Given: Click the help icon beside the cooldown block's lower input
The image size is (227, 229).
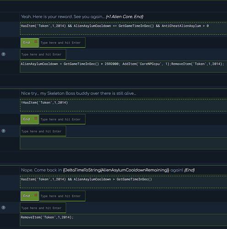Looking at the screenshot, I should point(3,207).
